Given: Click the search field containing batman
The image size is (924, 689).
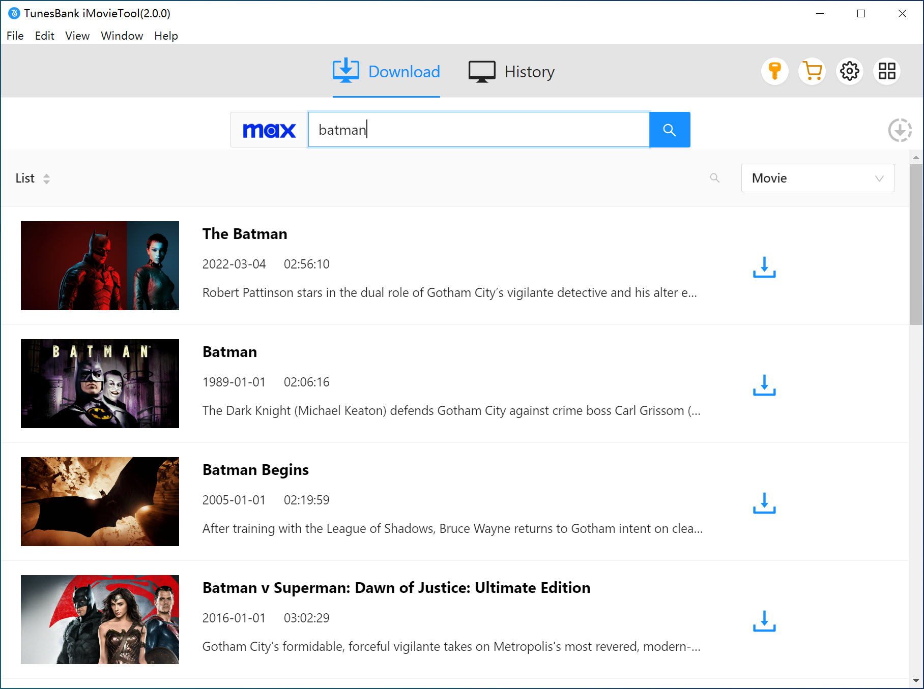Looking at the screenshot, I should [x=479, y=130].
